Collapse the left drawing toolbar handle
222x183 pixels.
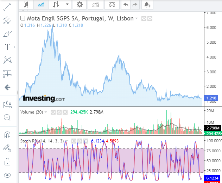click(x=18, y=92)
